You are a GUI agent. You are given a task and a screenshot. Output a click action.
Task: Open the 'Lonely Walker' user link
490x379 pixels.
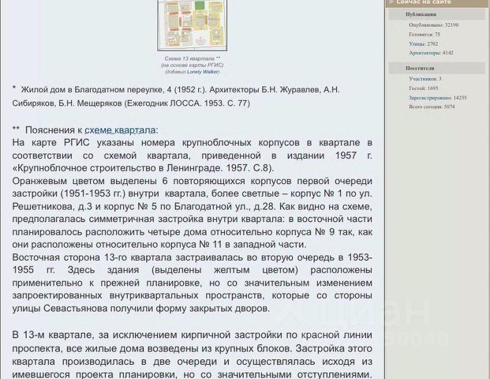[203, 72]
